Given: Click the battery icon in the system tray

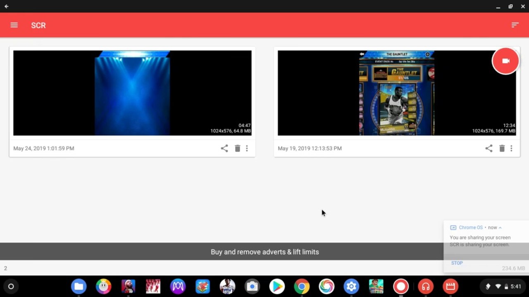Looking at the screenshot, I should tap(506, 286).
